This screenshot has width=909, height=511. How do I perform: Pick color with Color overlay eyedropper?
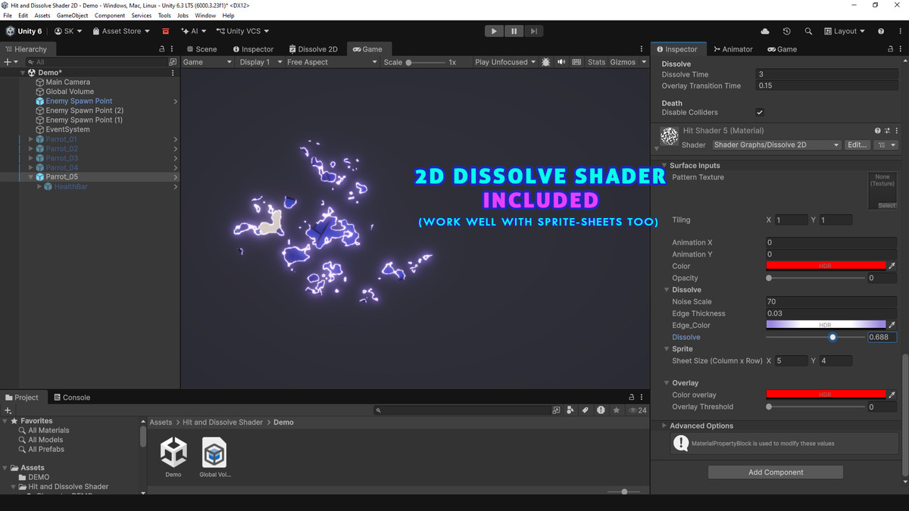coord(892,394)
